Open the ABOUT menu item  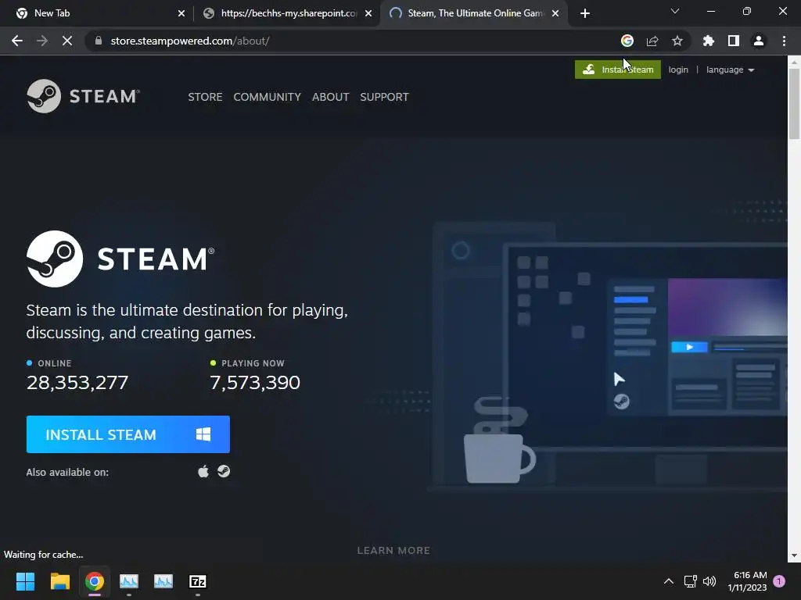pos(331,97)
